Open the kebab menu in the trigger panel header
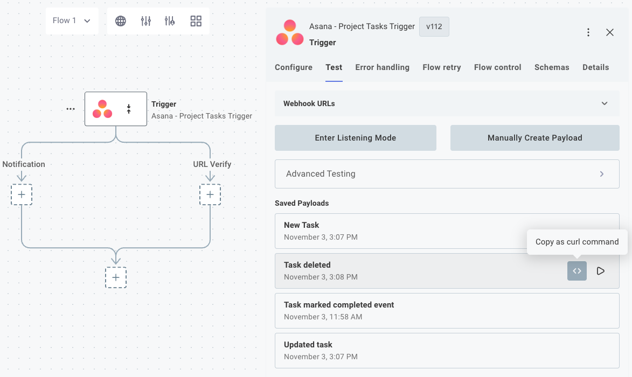The image size is (632, 377). [x=588, y=32]
